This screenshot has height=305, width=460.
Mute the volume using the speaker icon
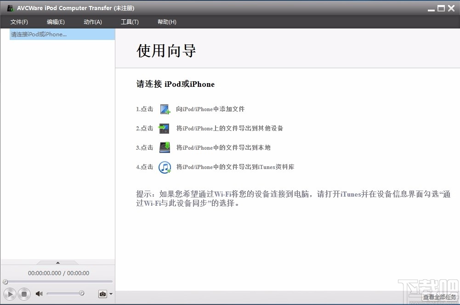[x=39, y=294]
